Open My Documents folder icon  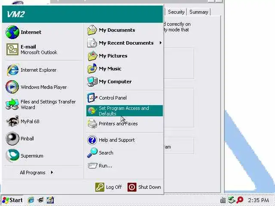[x=92, y=30]
